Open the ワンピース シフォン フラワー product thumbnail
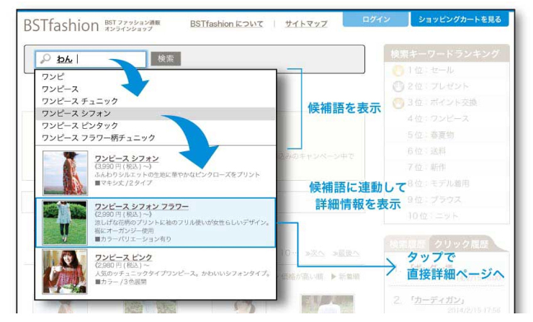This screenshot has width=533, height=322. pyautogui.click(x=65, y=222)
